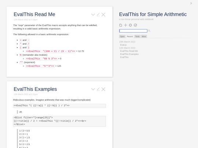Click the code '<<EvalThis "5**3">>'
The image size is (198, 148).
pos(40,66)
